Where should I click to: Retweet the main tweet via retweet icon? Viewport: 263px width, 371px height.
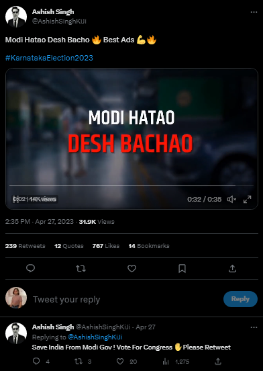tap(81, 268)
